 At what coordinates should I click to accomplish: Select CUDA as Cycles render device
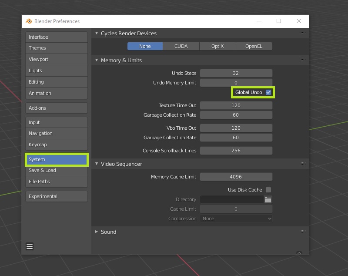pyautogui.click(x=181, y=46)
